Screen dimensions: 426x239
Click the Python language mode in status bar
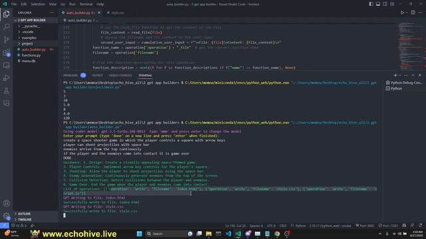click(x=300, y=226)
